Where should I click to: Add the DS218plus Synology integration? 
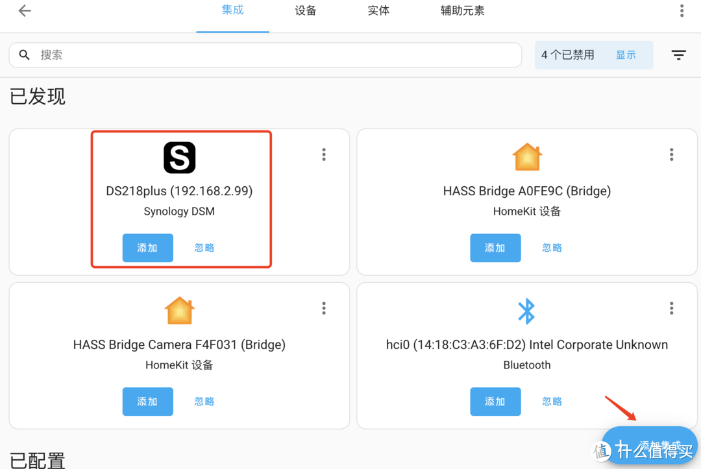[147, 248]
